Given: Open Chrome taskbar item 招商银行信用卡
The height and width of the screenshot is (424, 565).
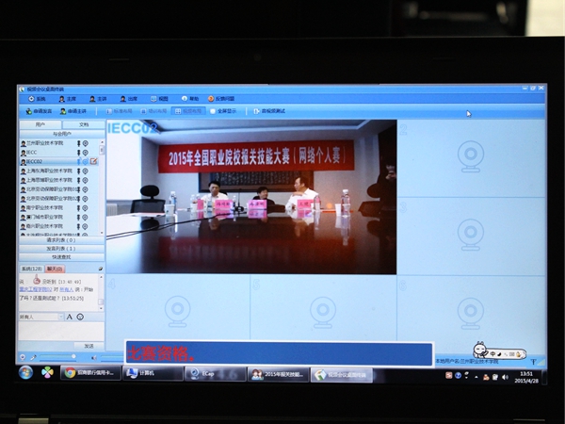Looking at the screenshot, I should pyautogui.click(x=90, y=373).
